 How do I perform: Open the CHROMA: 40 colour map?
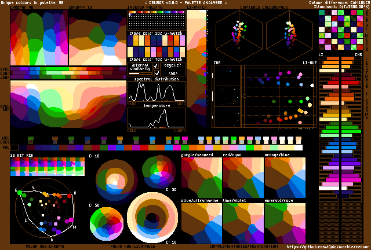39,38
